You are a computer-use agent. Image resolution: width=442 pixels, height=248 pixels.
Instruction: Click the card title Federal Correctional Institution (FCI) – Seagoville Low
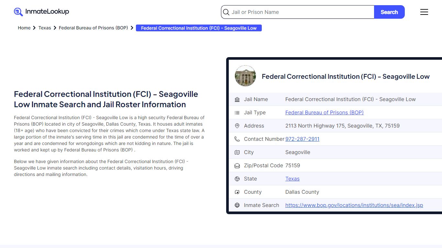[x=346, y=76]
